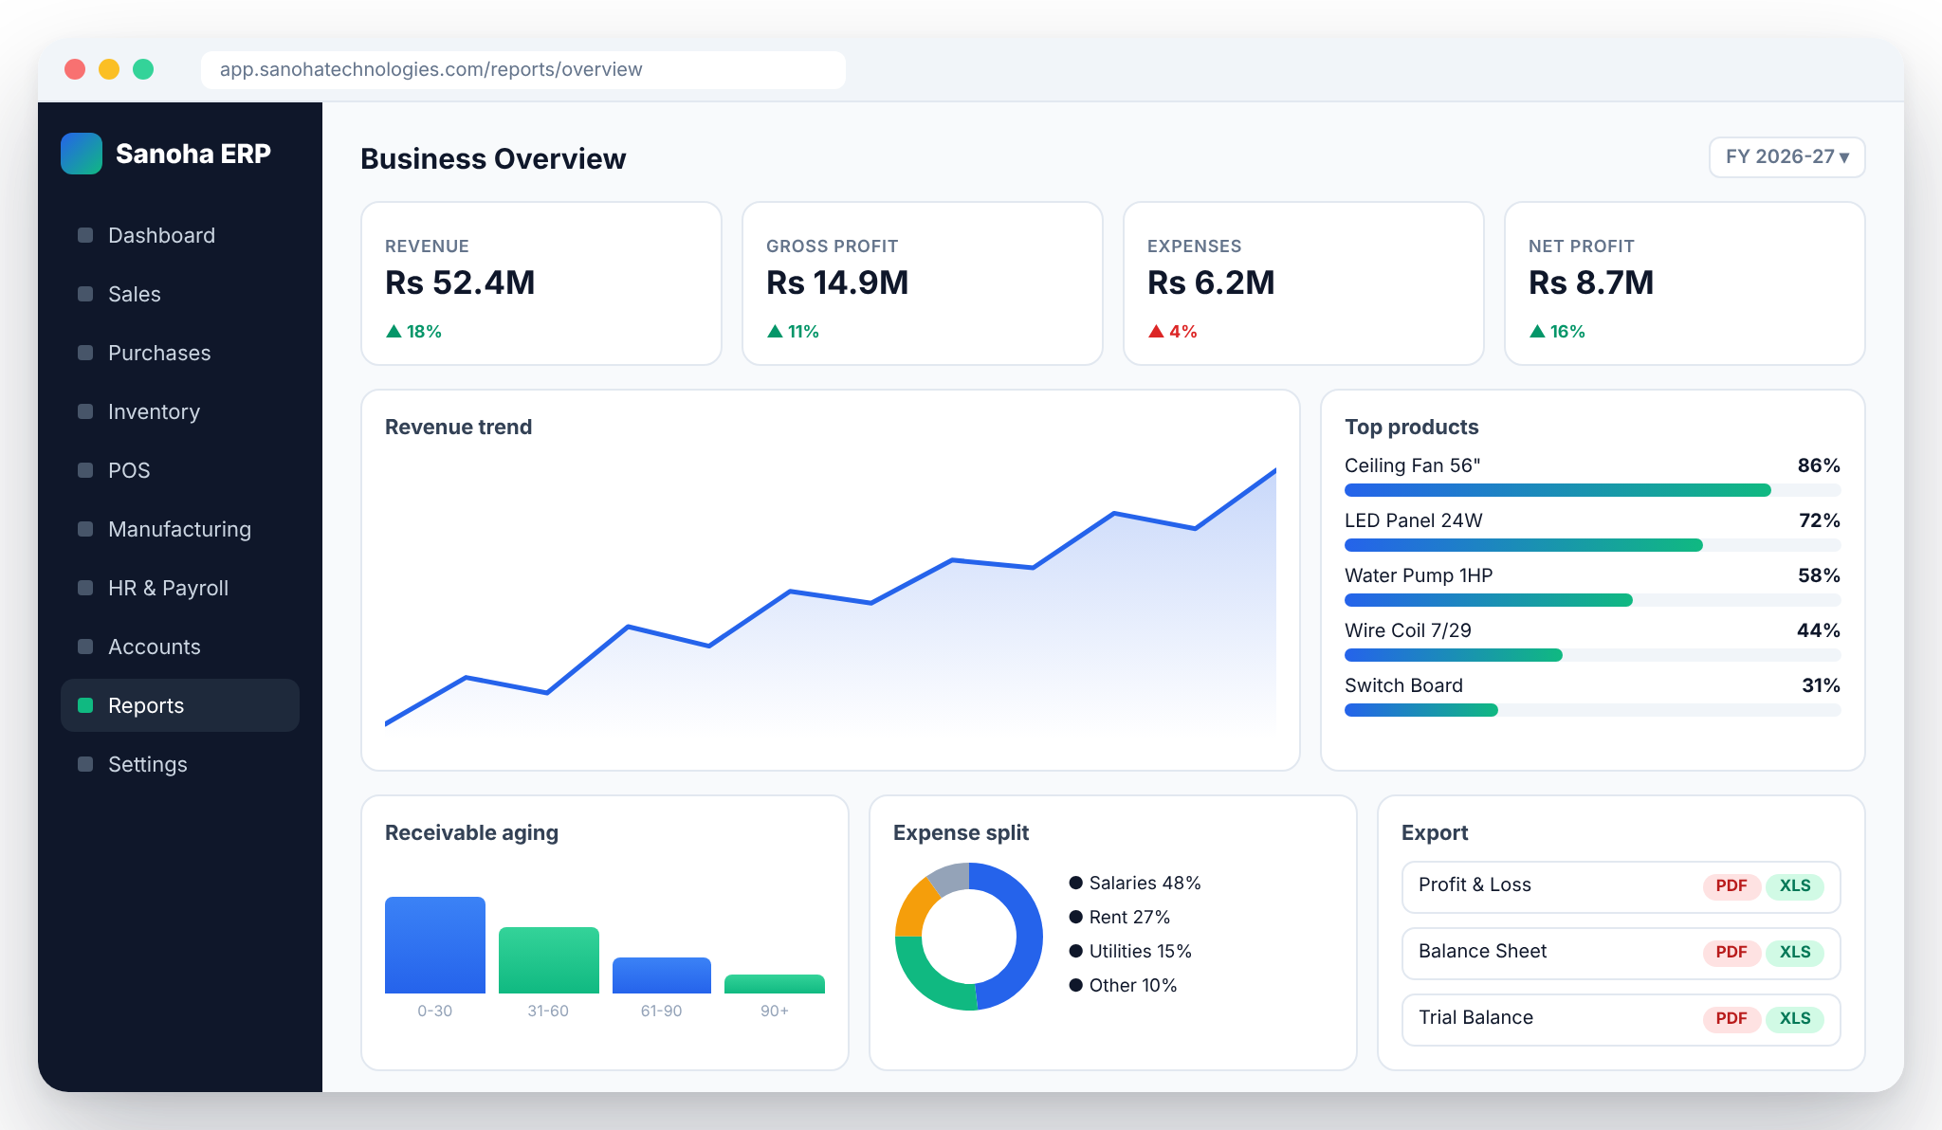
Task: Click the green up arrow in the Revenue card
Action: point(394,331)
